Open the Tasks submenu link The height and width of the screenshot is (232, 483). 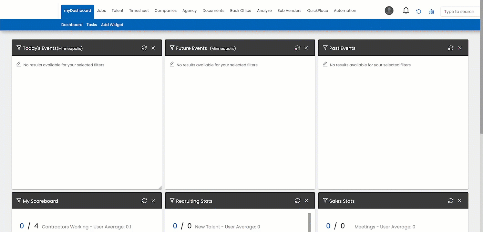click(x=92, y=25)
